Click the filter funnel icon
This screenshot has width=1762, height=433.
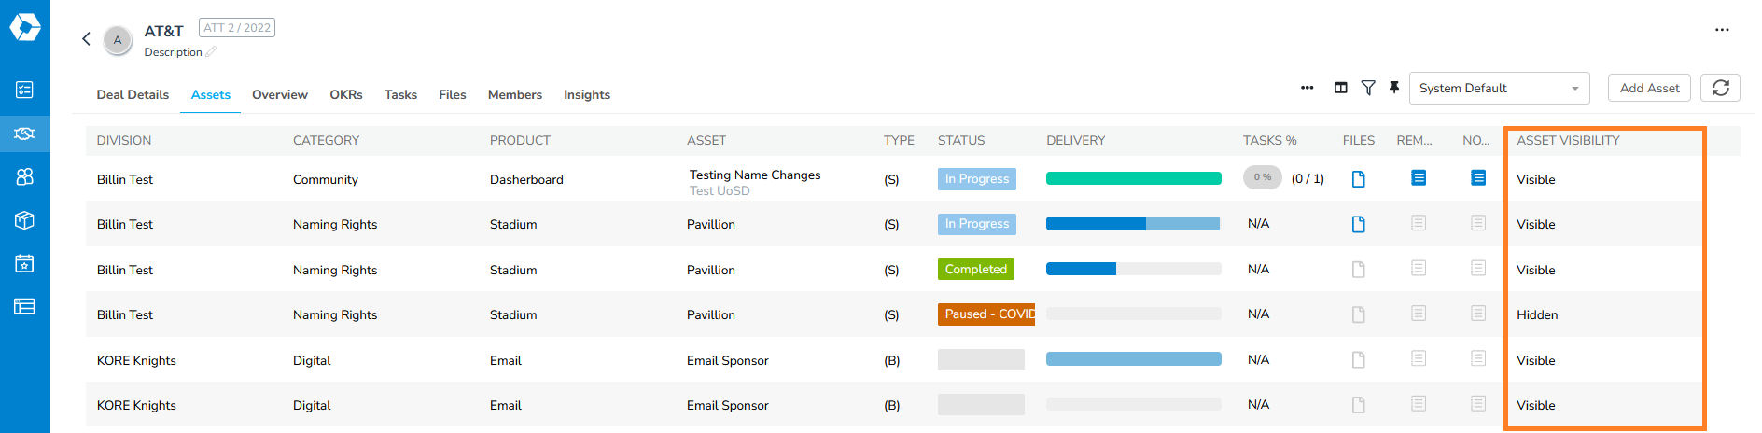(x=1368, y=88)
